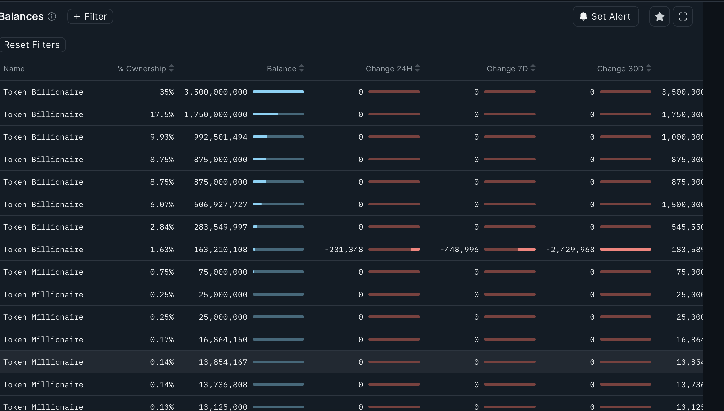Click the 992,501,494 balance value

click(x=221, y=137)
